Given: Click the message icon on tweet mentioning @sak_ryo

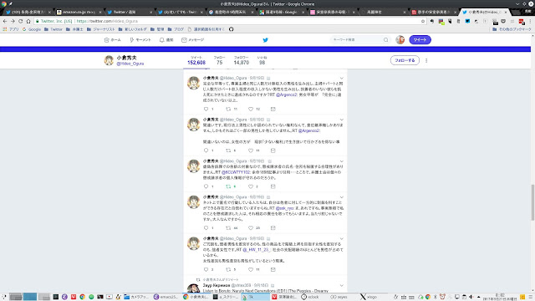Looking at the screenshot, I should (273, 228).
